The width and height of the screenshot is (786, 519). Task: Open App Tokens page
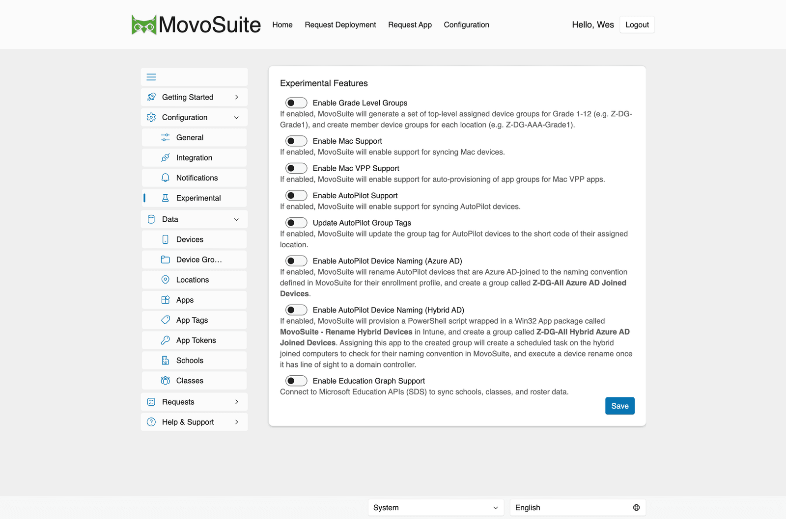(194, 340)
